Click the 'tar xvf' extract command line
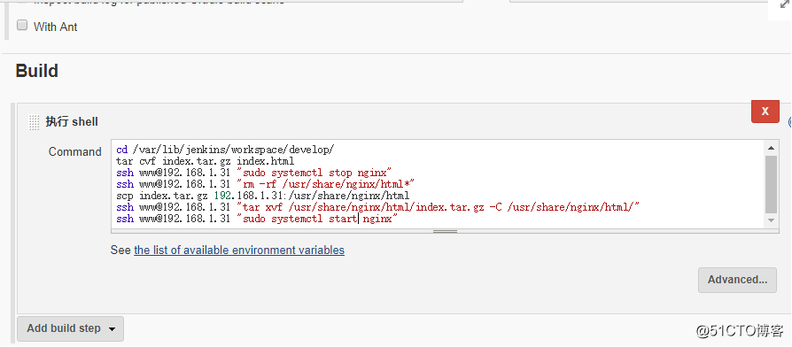The height and width of the screenshot is (347, 792). (x=378, y=207)
